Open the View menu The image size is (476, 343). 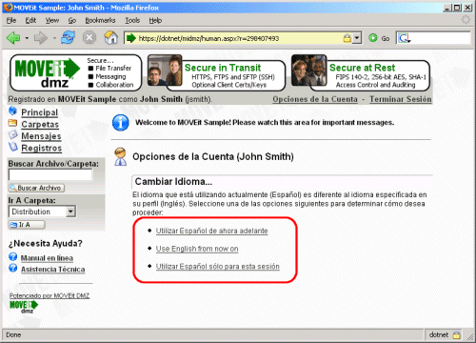[x=52, y=20]
